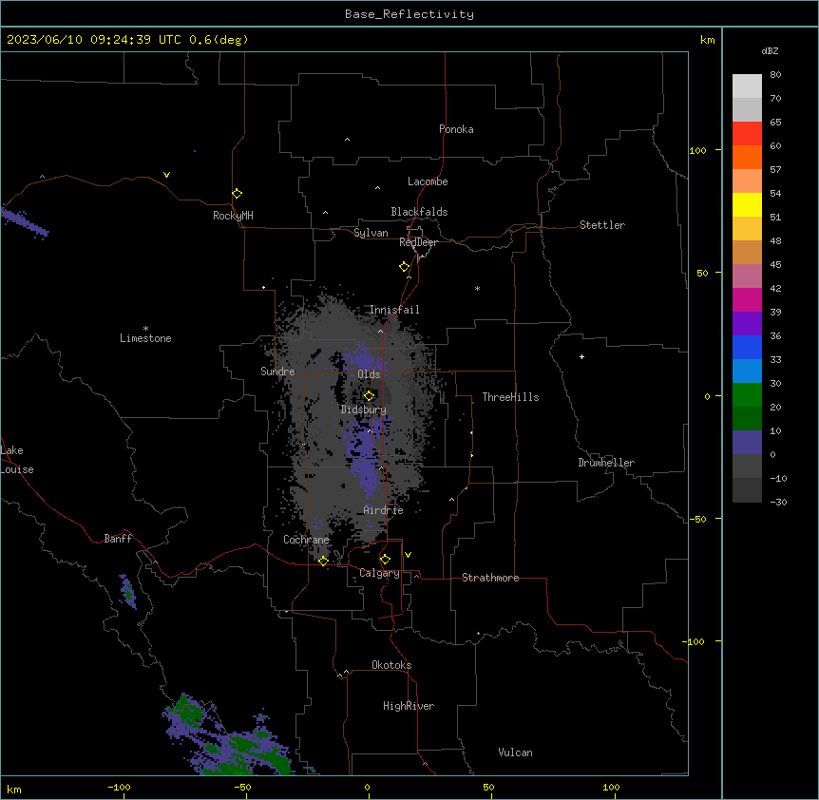The width and height of the screenshot is (819, 800).
Task: Click the timestamp 2023/06/10 09:24:39 UTC
Action: [x=94, y=40]
